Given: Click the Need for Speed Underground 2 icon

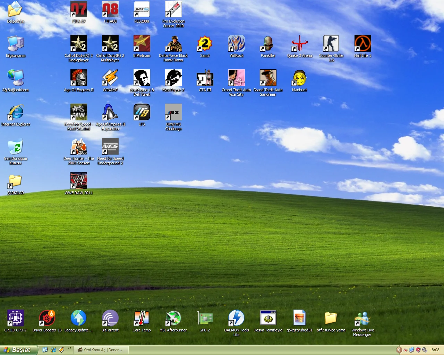Looking at the screenshot, I should tap(110, 147).
